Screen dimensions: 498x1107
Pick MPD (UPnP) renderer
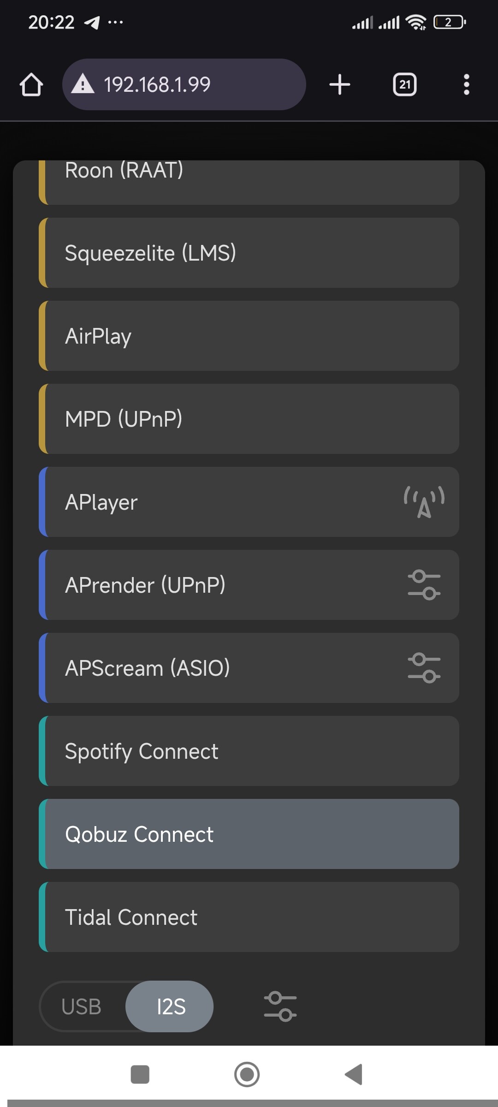pyautogui.click(x=249, y=419)
